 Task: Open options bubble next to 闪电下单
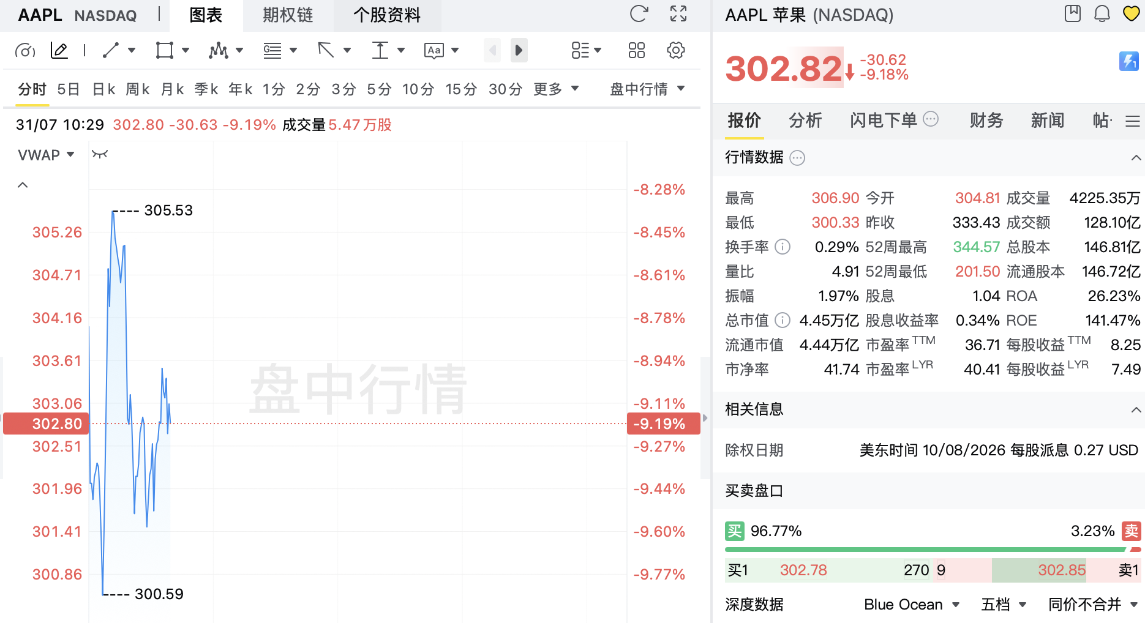931,119
